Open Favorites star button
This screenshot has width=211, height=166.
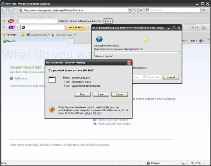click(9, 35)
